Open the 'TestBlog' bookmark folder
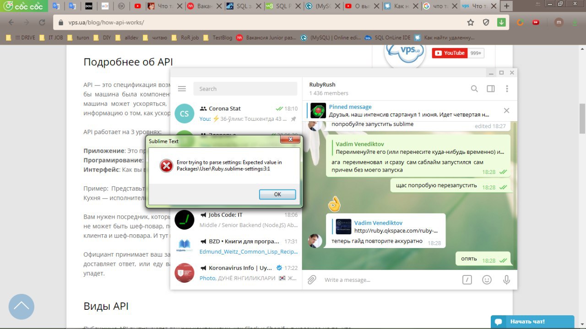Image resolution: width=586 pixels, height=329 pixels. click(218, 38)
